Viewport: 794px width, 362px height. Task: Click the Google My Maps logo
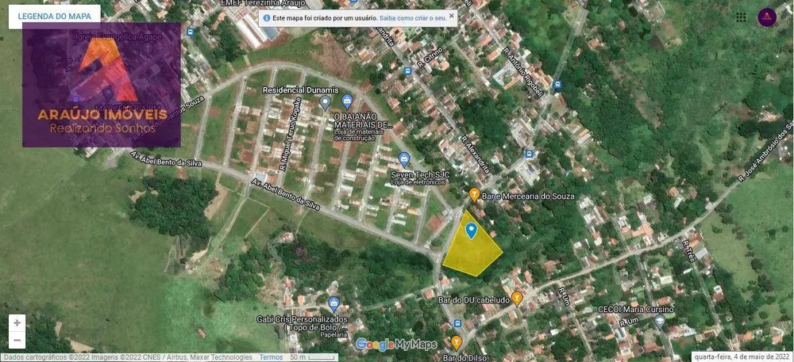click(x=396, y=345)
